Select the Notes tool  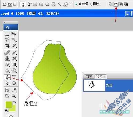[7, 90]
